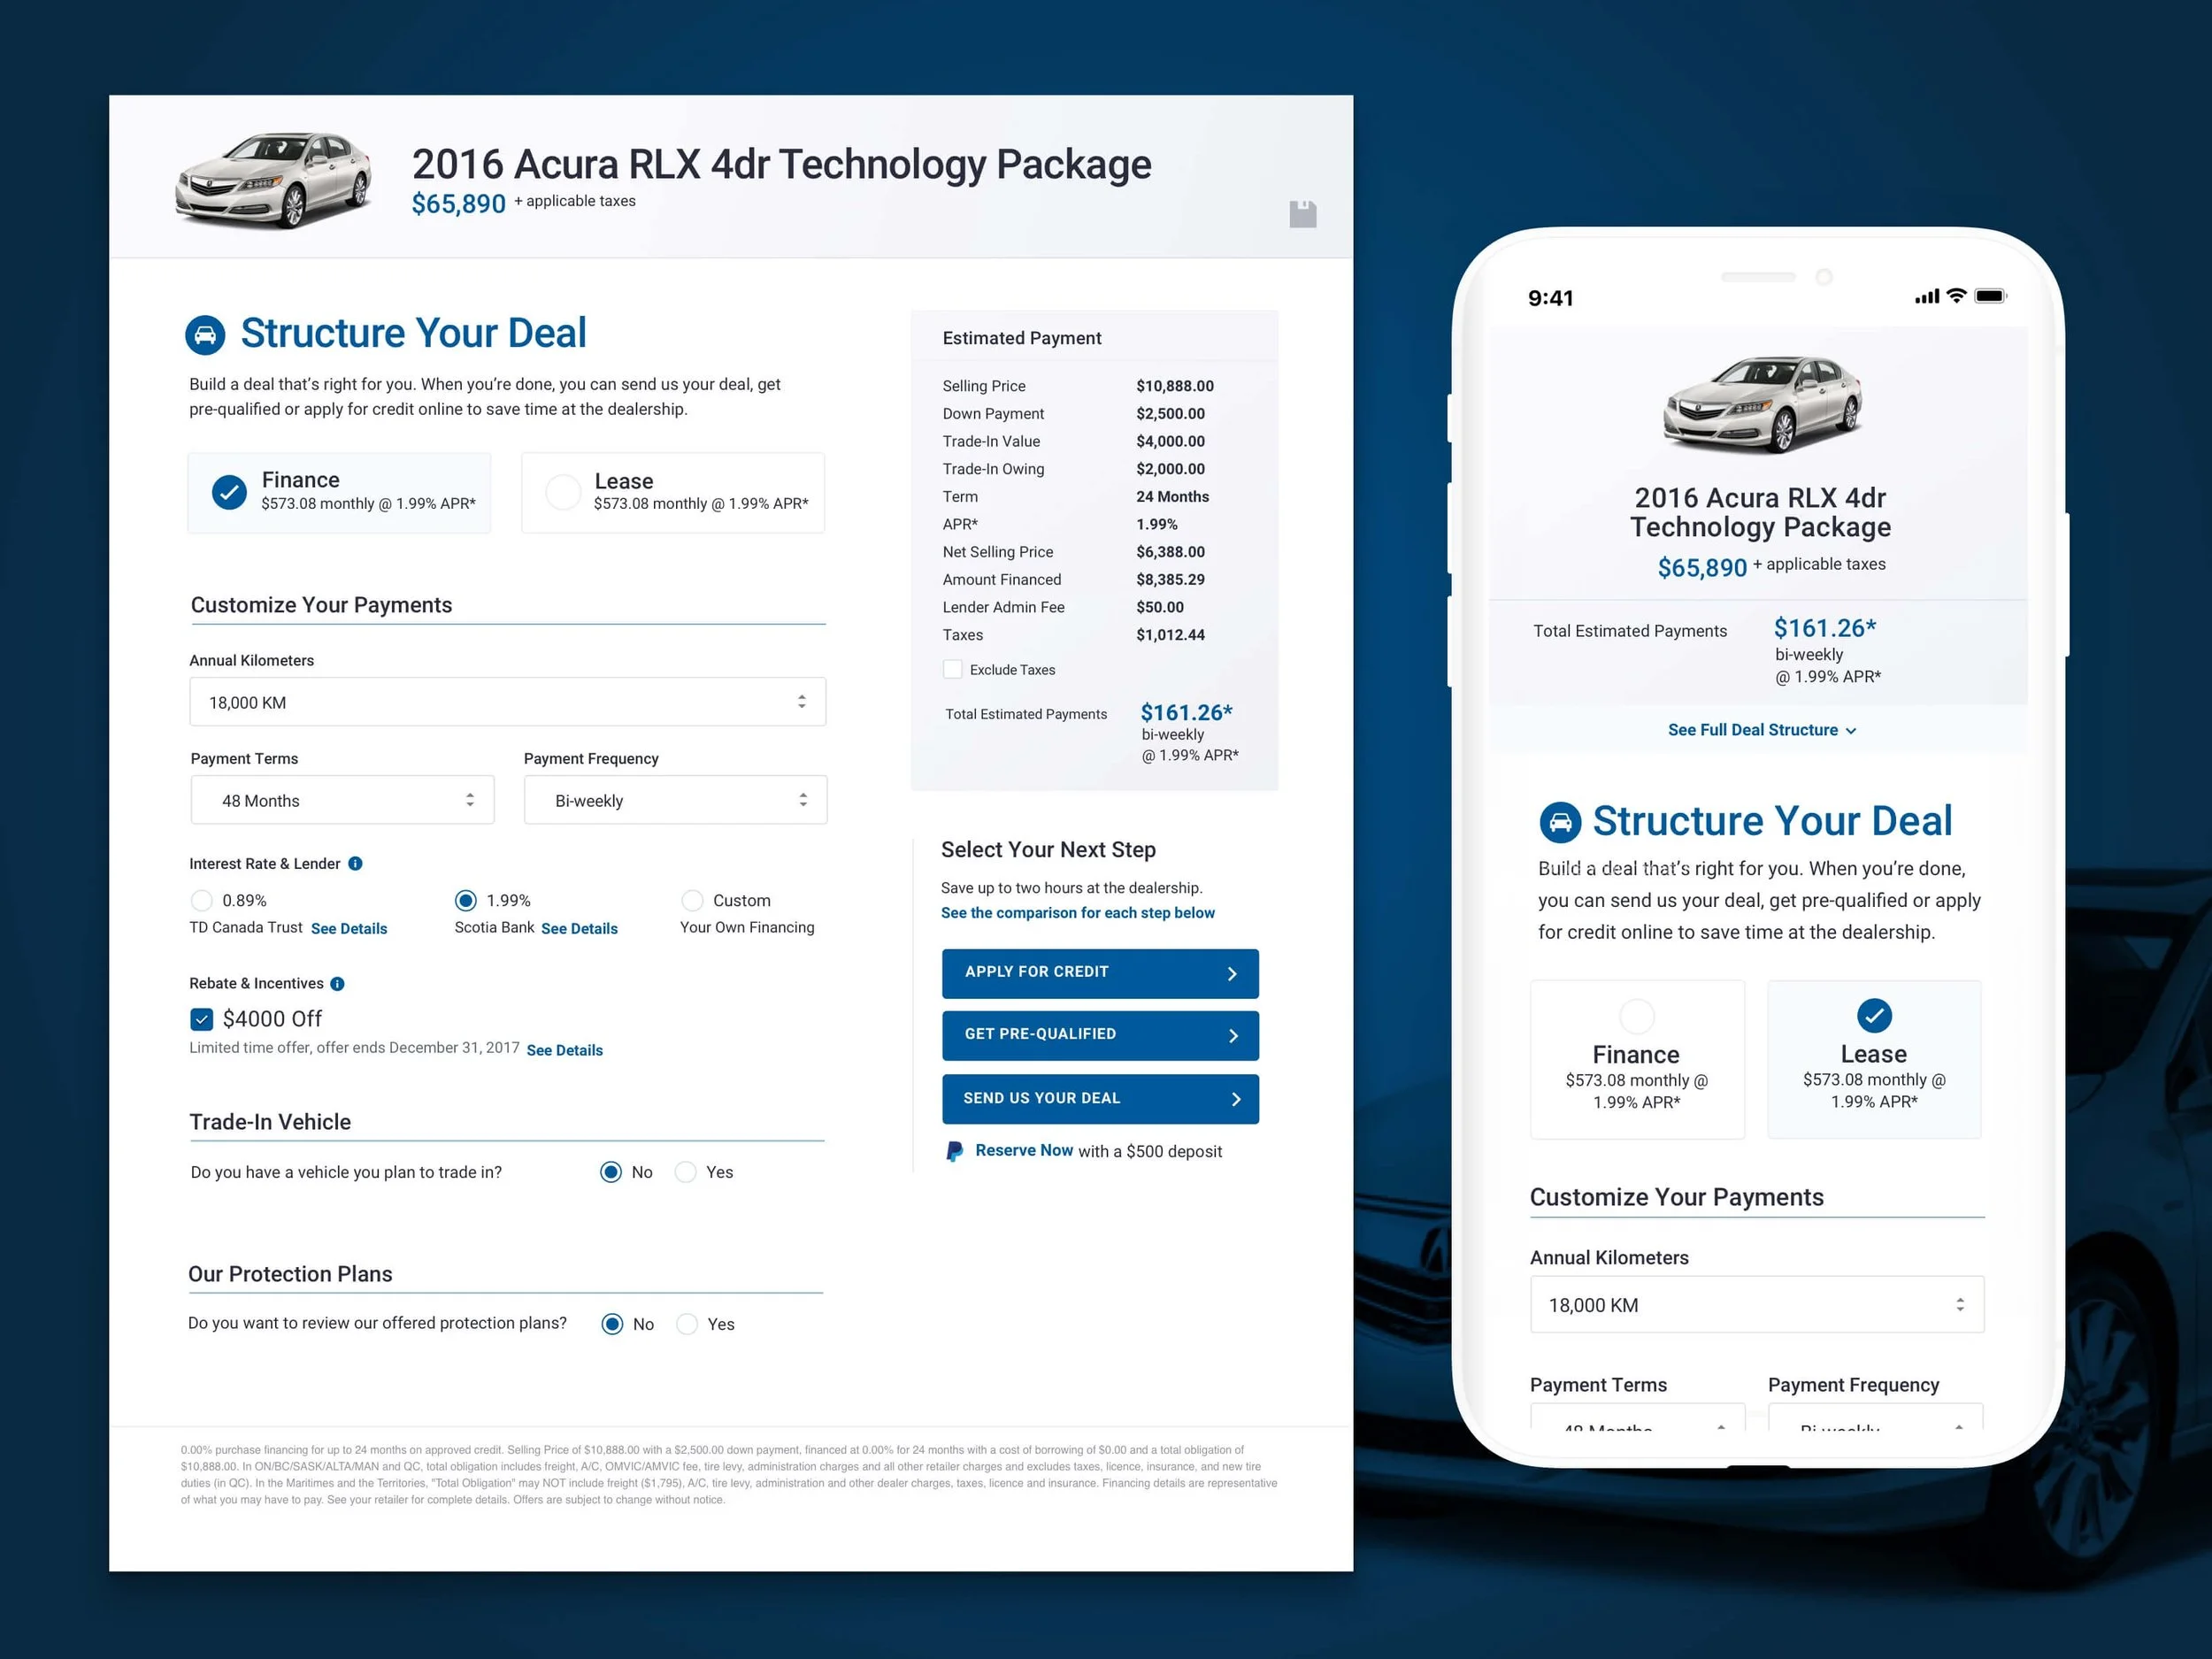Click the Down Payment value '$2,500.00'
Image resolution: width=2212 pixels, height=1659 pixels.
click(1170, 413)
